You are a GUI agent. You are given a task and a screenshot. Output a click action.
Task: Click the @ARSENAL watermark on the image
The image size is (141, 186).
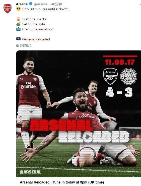click(30, 172)
